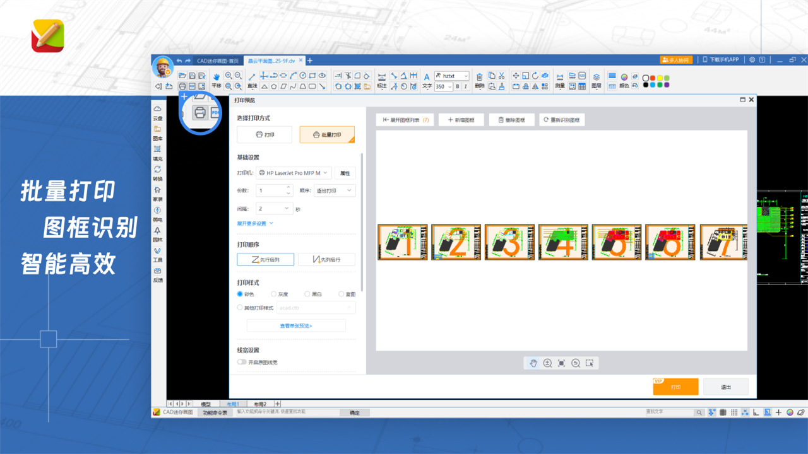Open the 逐份打印 order dropdown
This screenshot has width=808, height=454.
(x=335, y=190)
